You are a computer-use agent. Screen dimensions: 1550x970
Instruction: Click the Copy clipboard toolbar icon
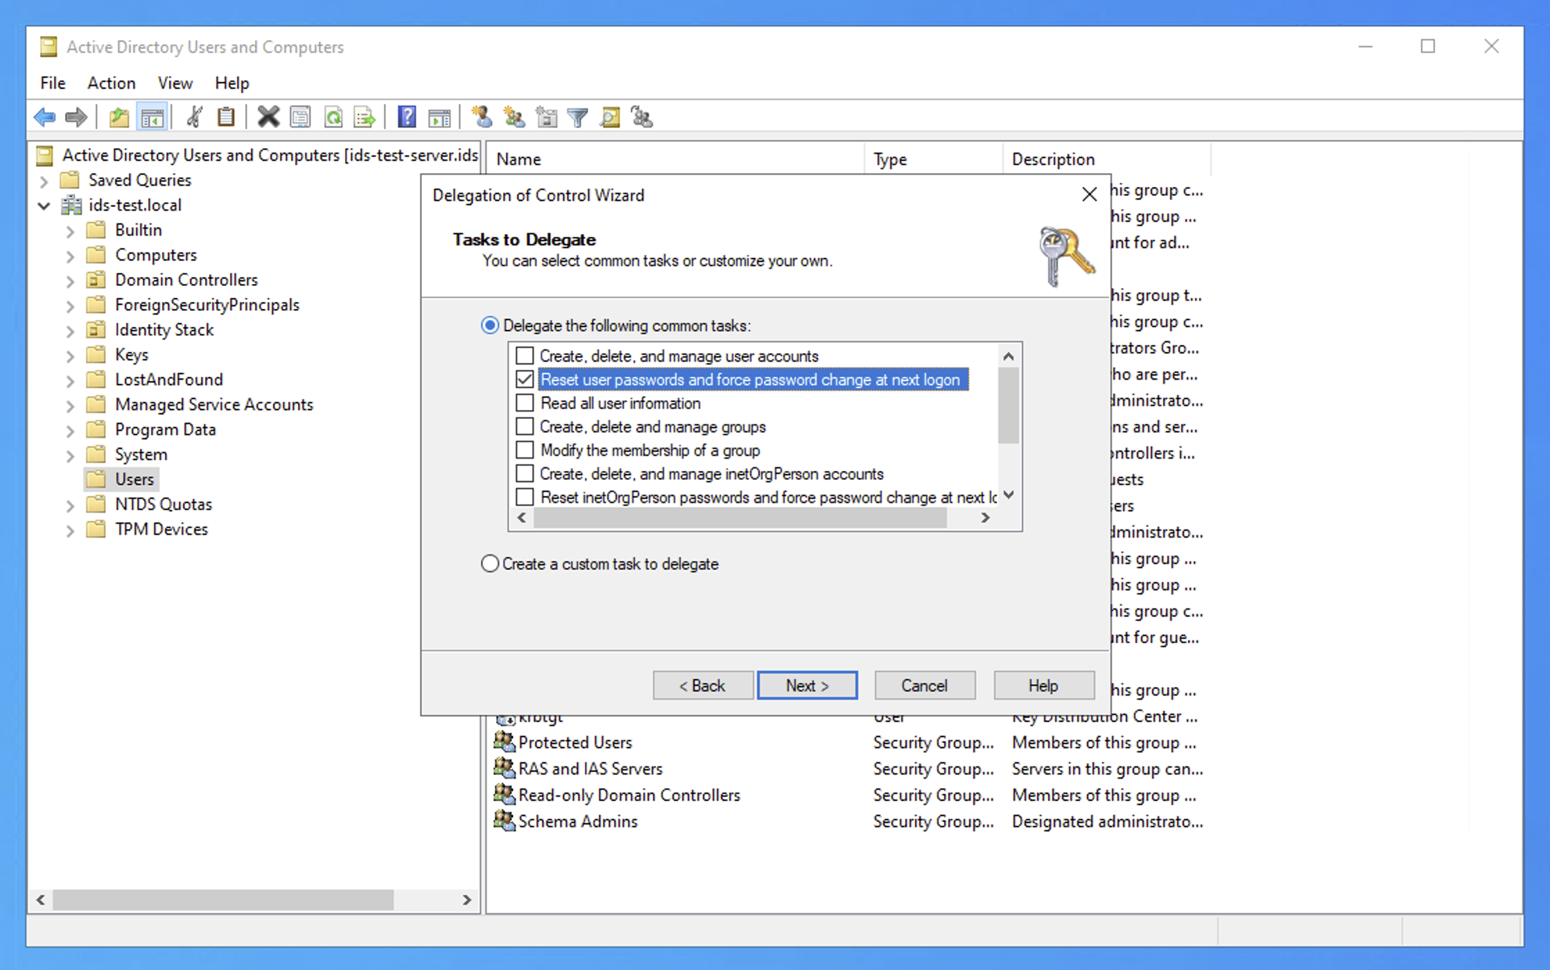point(226,117)
